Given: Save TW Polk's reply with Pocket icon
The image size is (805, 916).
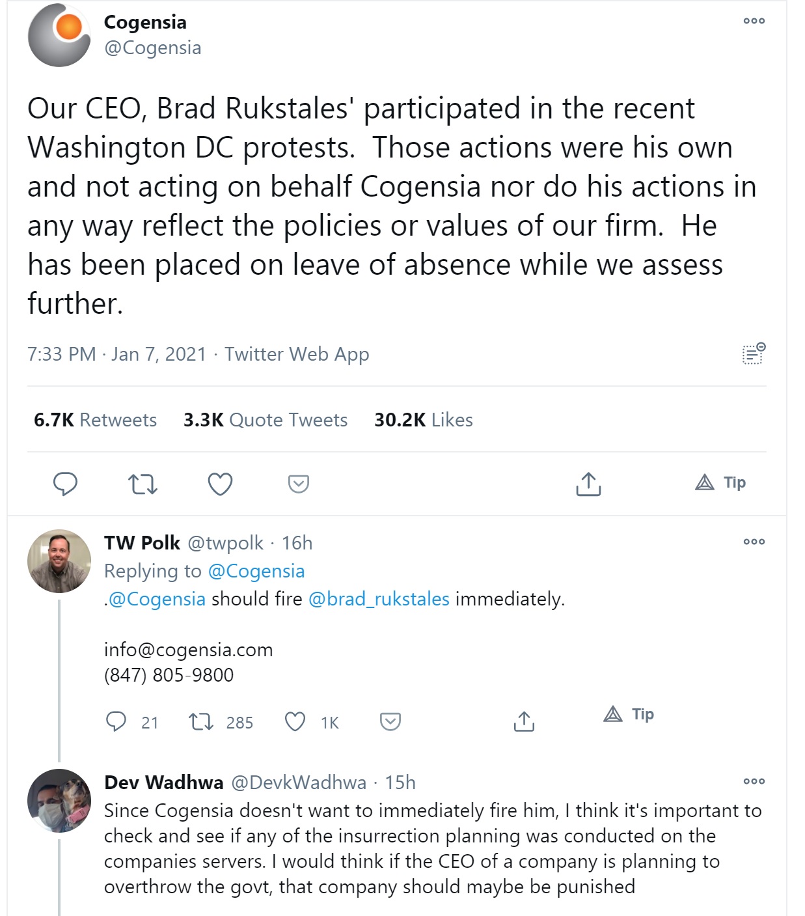Looking at the screenshot, I should tap(390, 721).
